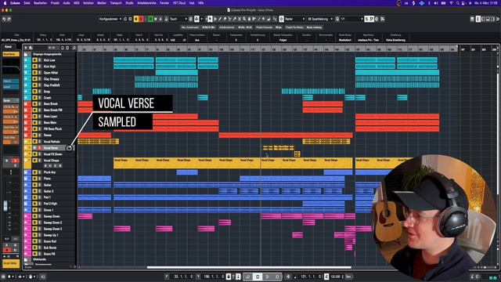
Task: Select the first Vocal Chops clip
Action: click(x=124, y=163)
